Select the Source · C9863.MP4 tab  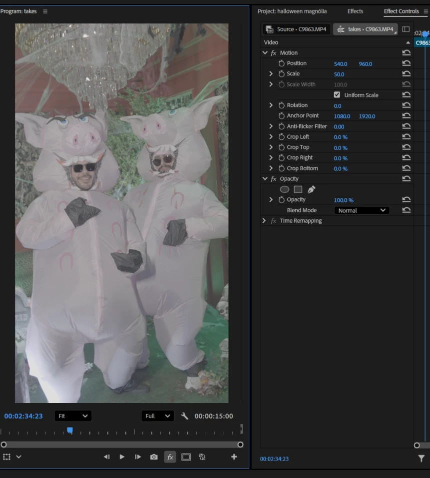point(296,29)
